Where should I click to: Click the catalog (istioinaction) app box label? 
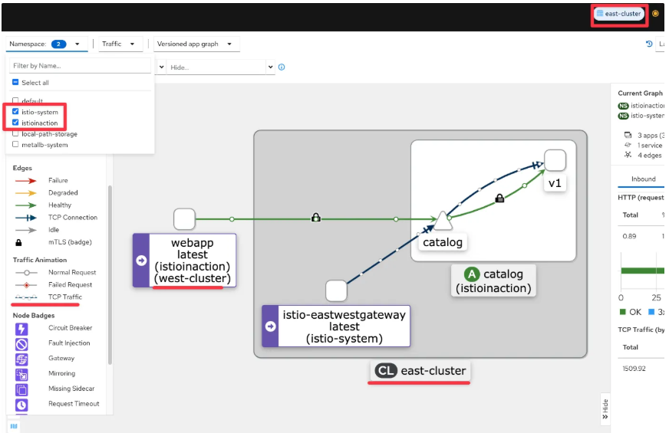[x=493, y=280]
